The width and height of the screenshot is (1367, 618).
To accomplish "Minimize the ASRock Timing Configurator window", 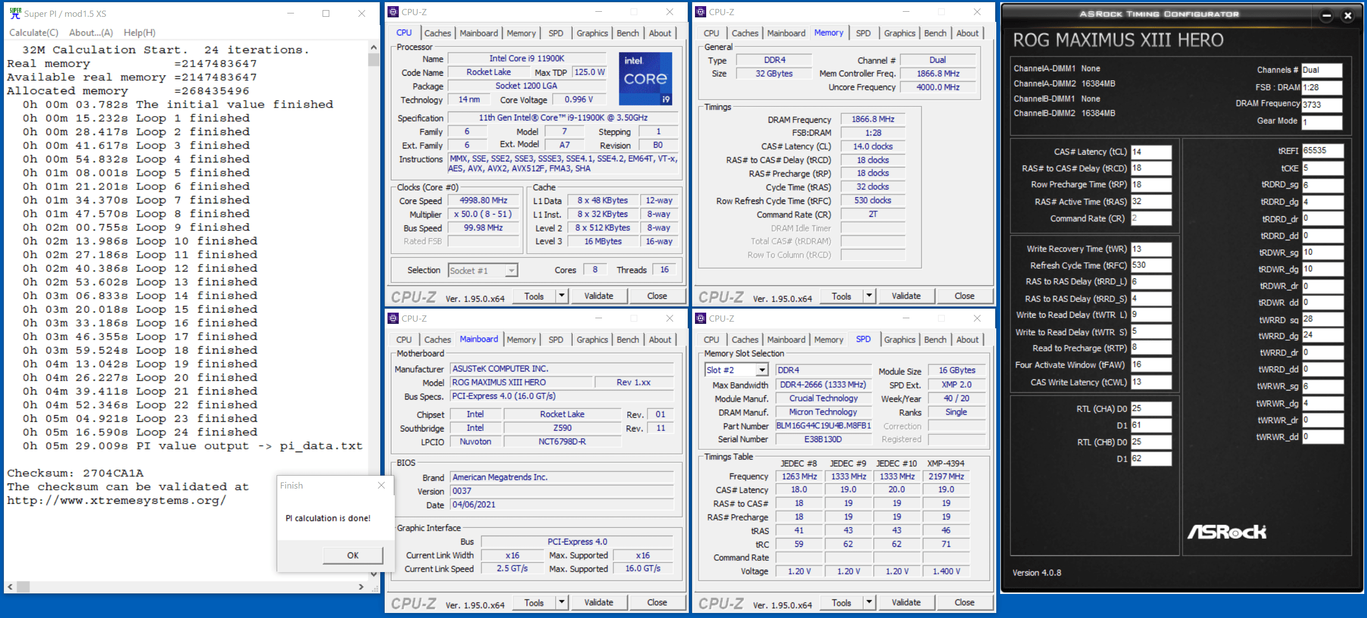I will click(x=1326, y=16).
